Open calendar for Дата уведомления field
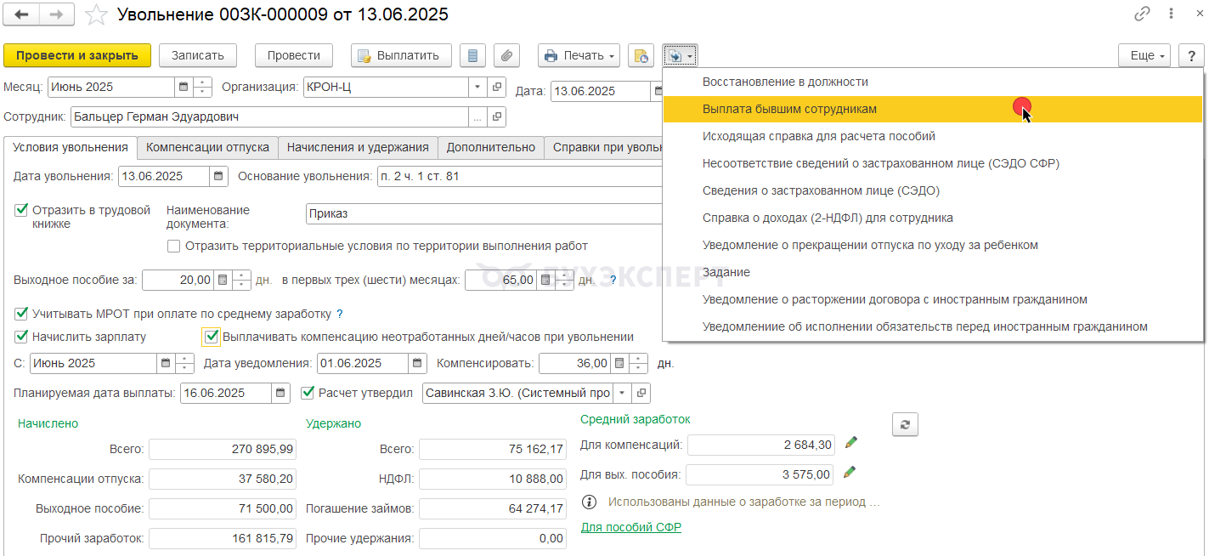Image resolution: width=1209 pixels, height=556 pixels. click(417, 363)
